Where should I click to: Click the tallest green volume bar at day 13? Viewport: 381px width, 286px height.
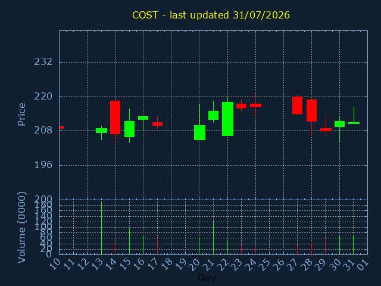102,228
